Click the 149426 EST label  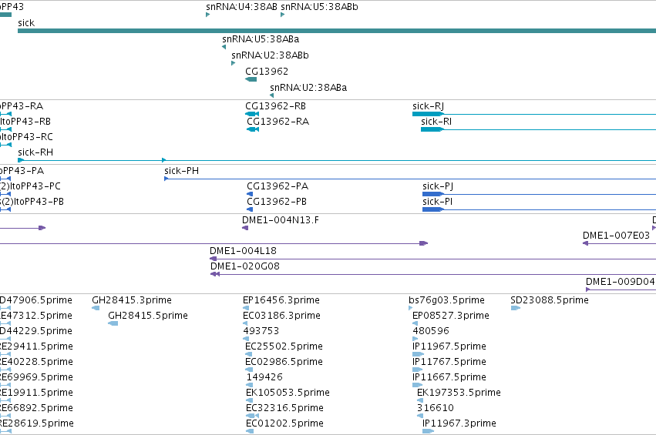[x=264, y=377]
